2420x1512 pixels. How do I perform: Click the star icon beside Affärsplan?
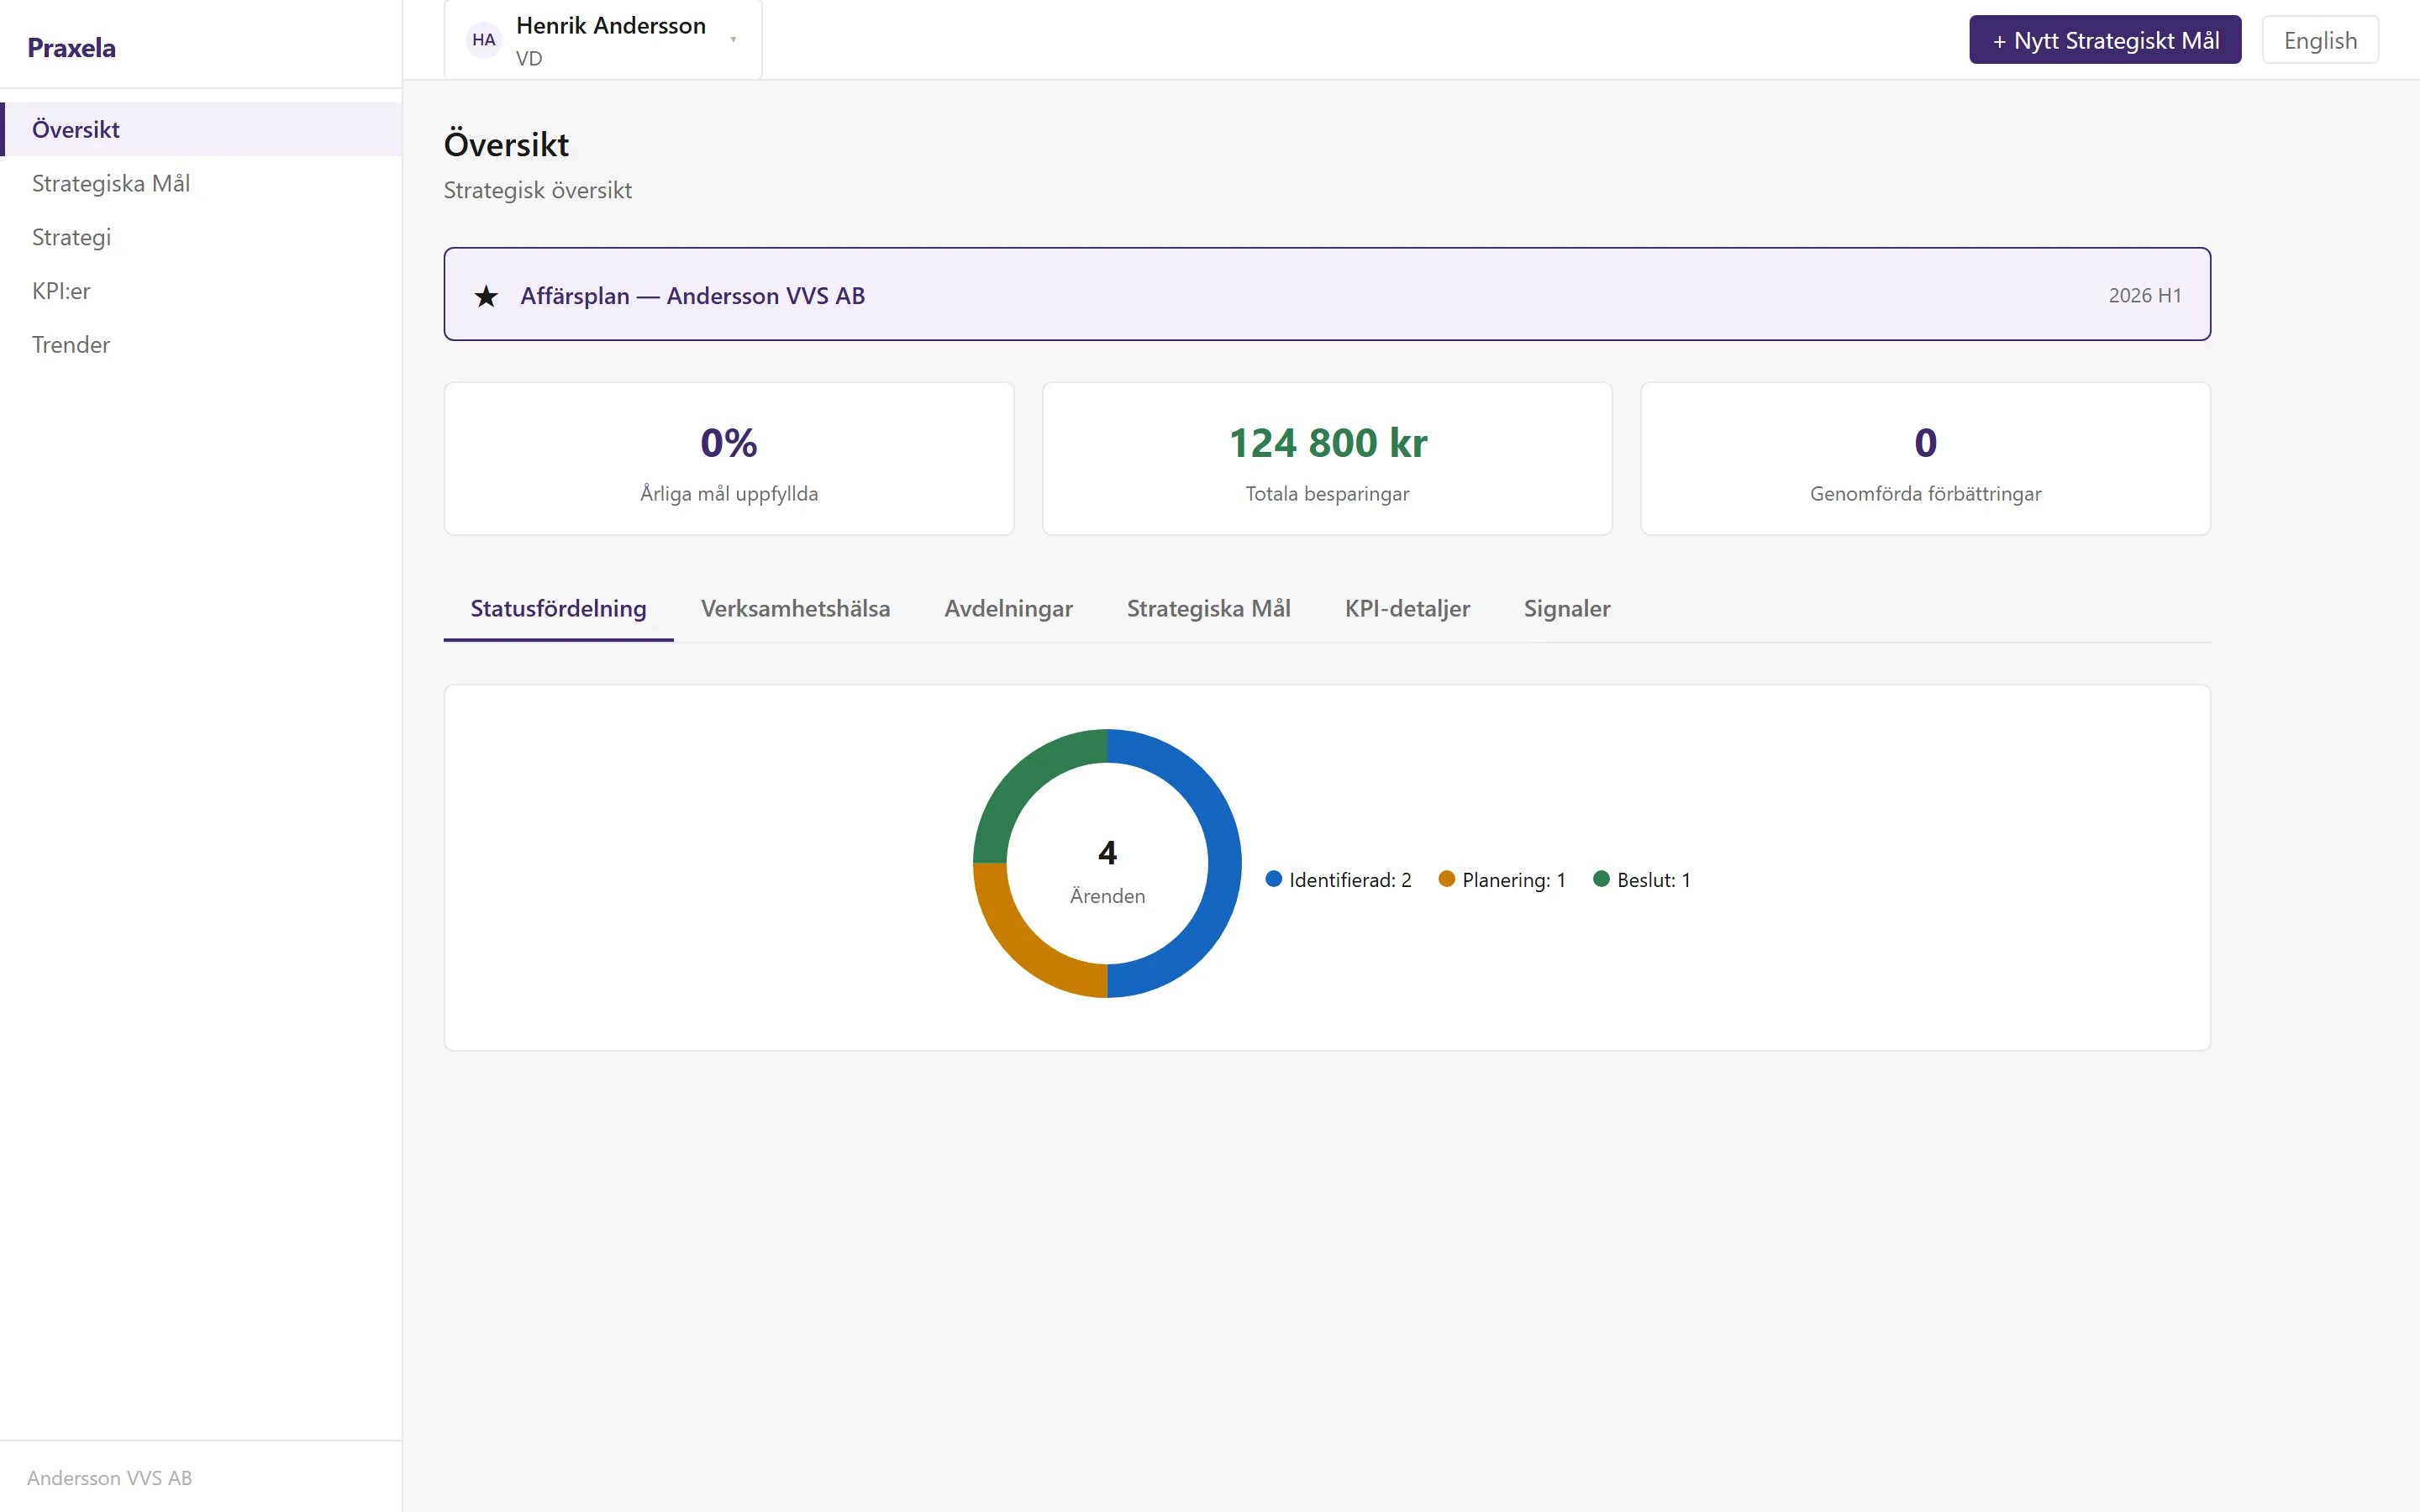pos(486,296)
